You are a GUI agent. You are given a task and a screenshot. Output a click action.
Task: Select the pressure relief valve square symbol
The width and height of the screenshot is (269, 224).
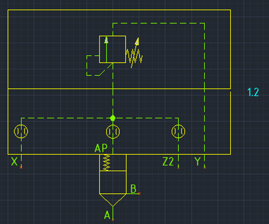tap(113, 49)
